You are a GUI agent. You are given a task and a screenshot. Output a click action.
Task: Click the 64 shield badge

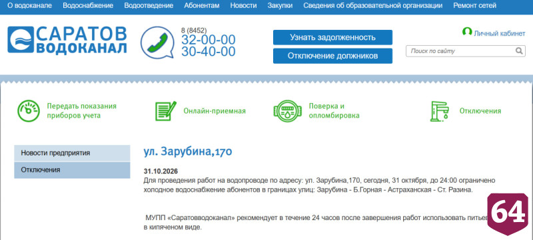coord(507,214)
